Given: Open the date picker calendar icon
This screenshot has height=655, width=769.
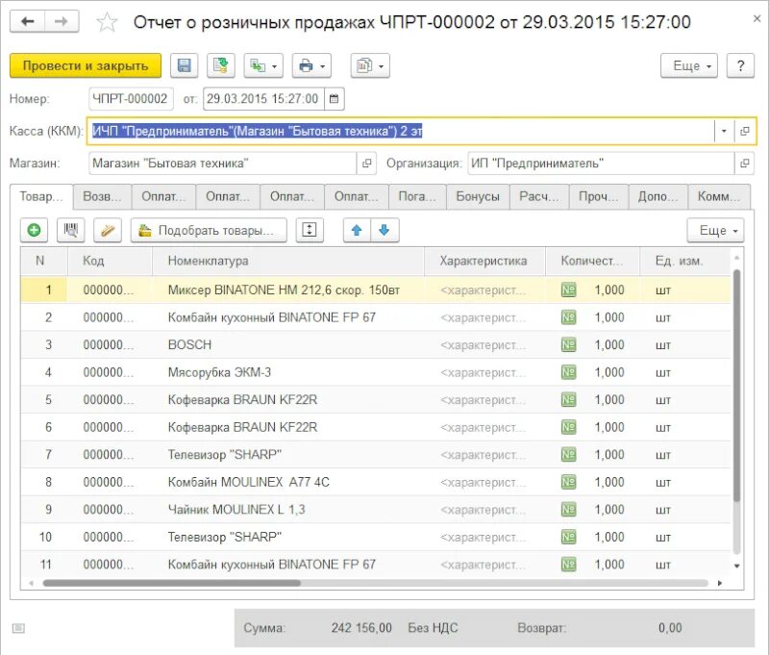Looking at the screenshot, I should (334, 99).
